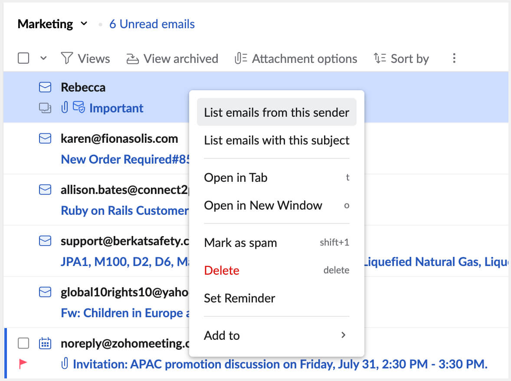Viewport: 511px width, 381px height.
Task: Choose Mark as spam from the menu
Action: pos(240,243)
